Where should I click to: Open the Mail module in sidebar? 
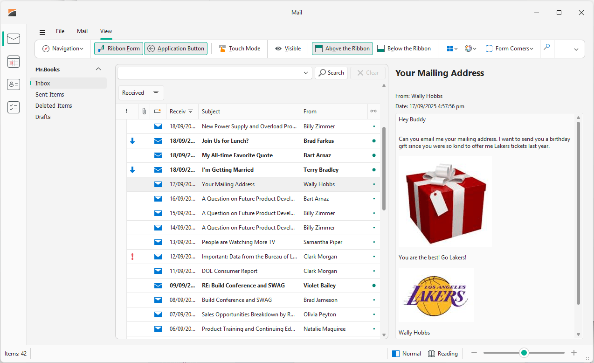(14, 39)
